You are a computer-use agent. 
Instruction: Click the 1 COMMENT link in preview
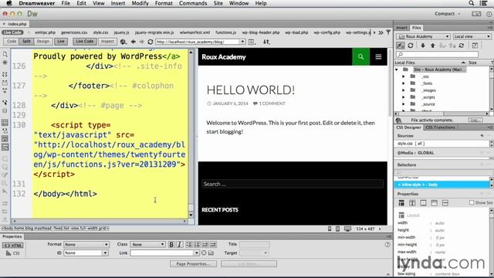[x=272, y=103]
